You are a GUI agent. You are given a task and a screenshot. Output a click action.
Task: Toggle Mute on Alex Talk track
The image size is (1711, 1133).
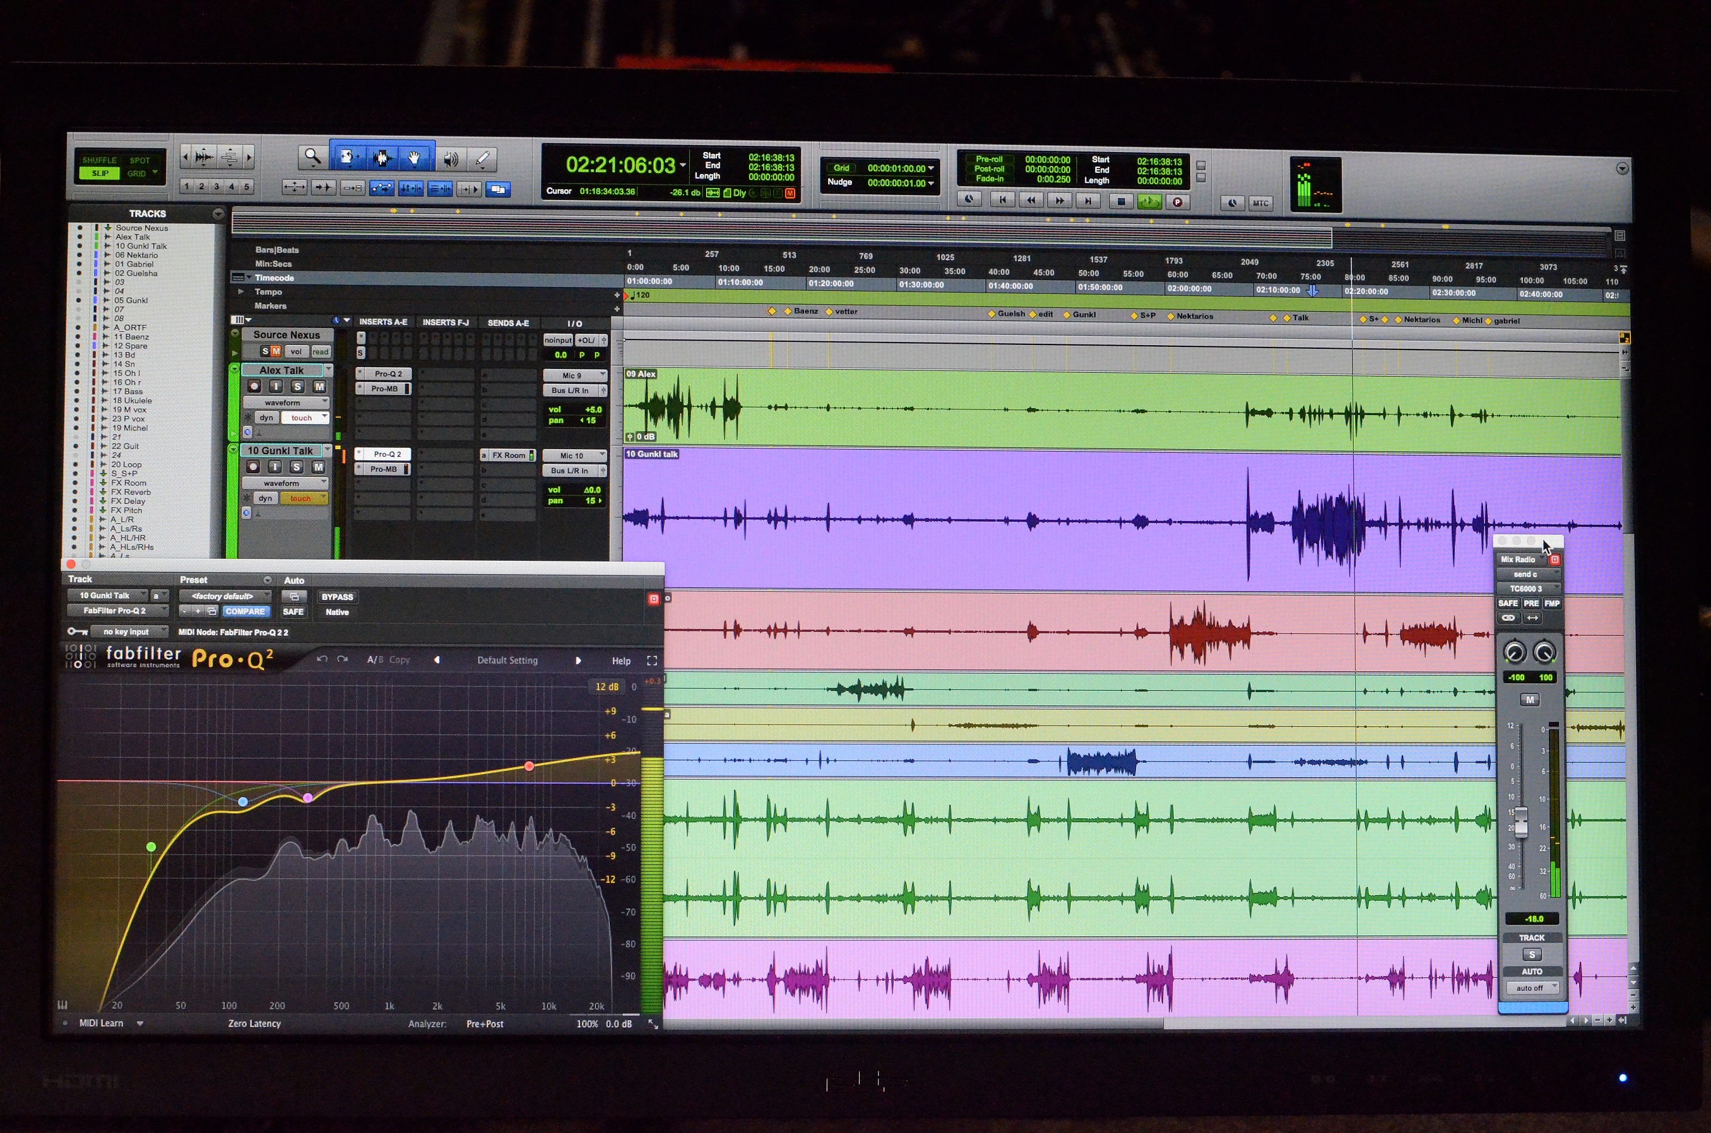319,387
